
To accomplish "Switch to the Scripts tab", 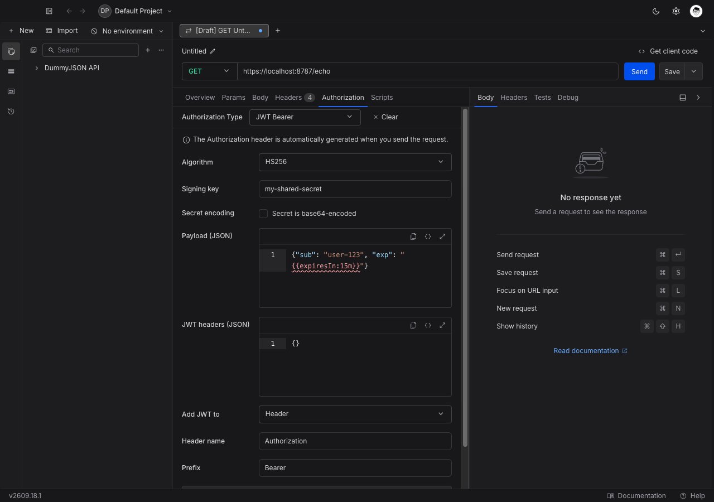I will tap(382, 98).
